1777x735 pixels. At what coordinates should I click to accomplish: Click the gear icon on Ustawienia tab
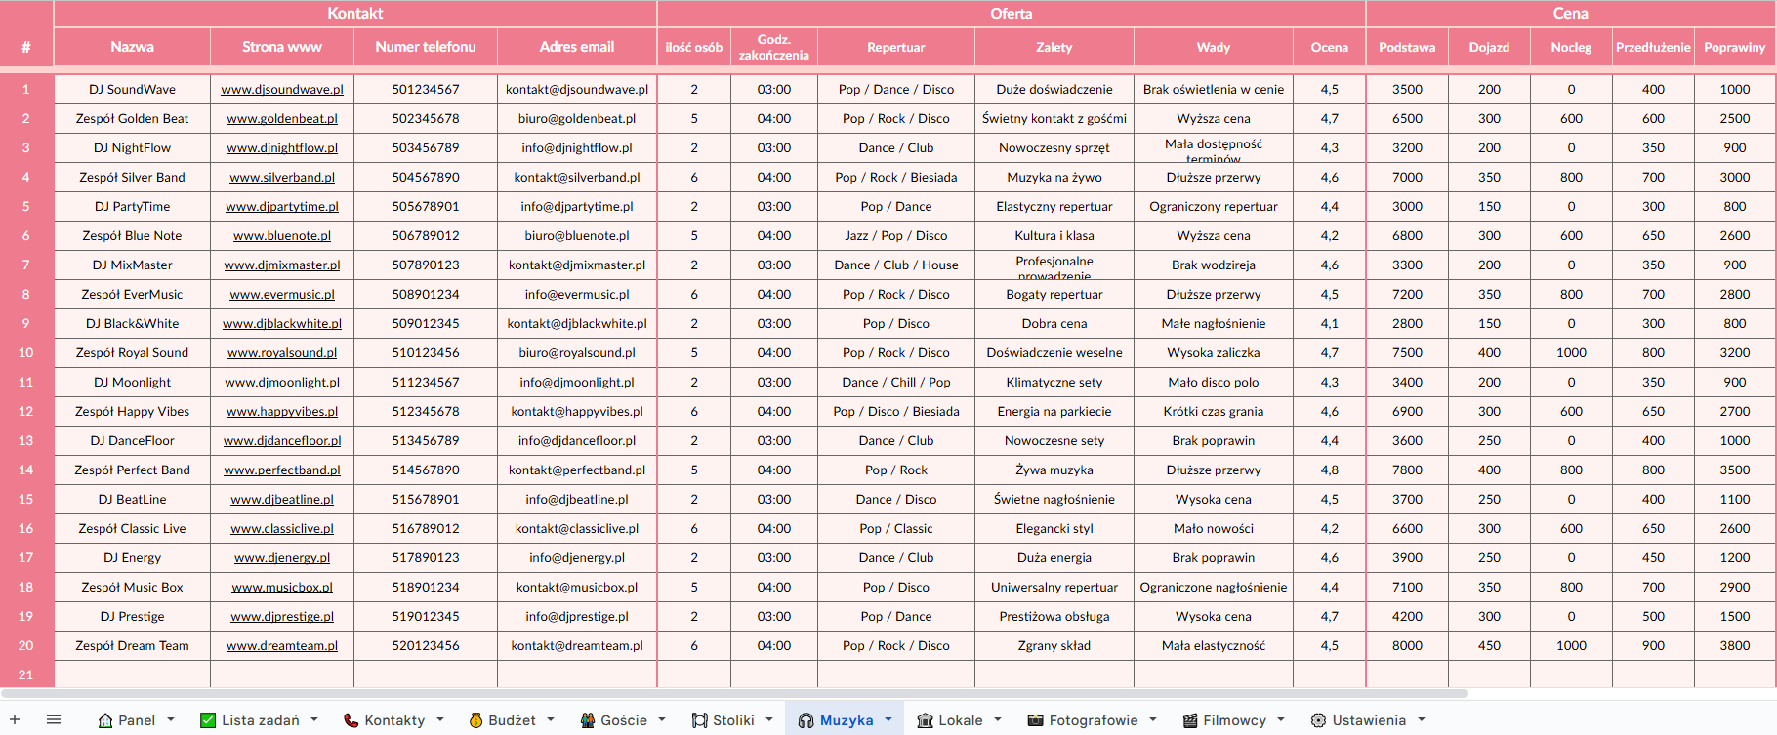pyautogui.click(x=1318, y=720)
